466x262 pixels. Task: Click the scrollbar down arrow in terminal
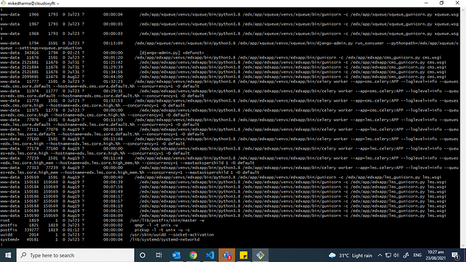tap(463, 246)
